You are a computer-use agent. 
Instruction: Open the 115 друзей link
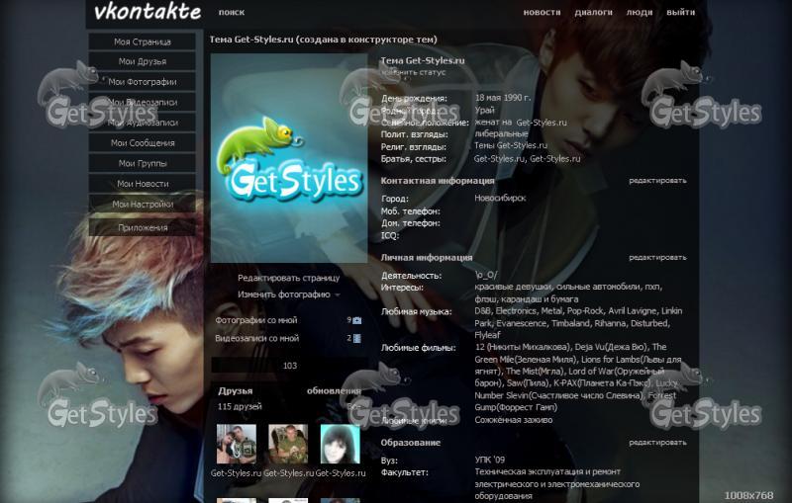[x=240, y=406]
